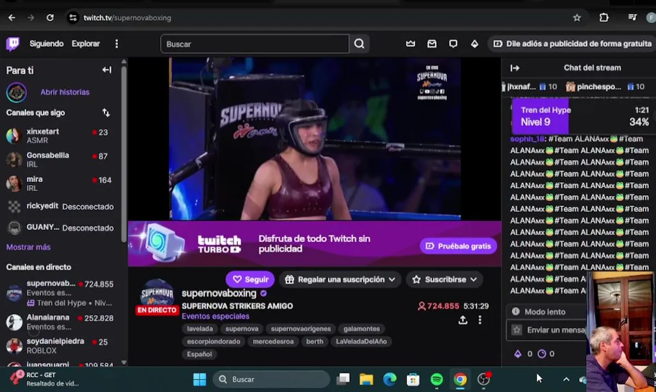Image resolution: width=656 pixels, height=392 pixels.
Task: Open Eventos especiales category link
Action: pos(215,316)
